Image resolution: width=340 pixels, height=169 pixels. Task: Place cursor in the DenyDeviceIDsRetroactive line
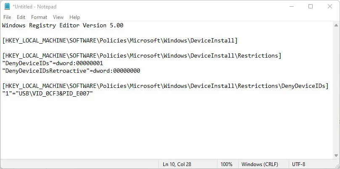click(71, 71)
